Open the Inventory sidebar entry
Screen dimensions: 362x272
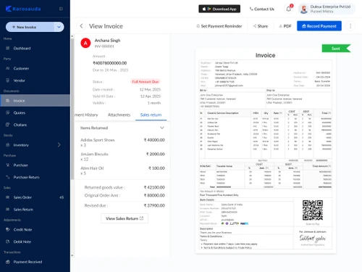click(21, 145)
